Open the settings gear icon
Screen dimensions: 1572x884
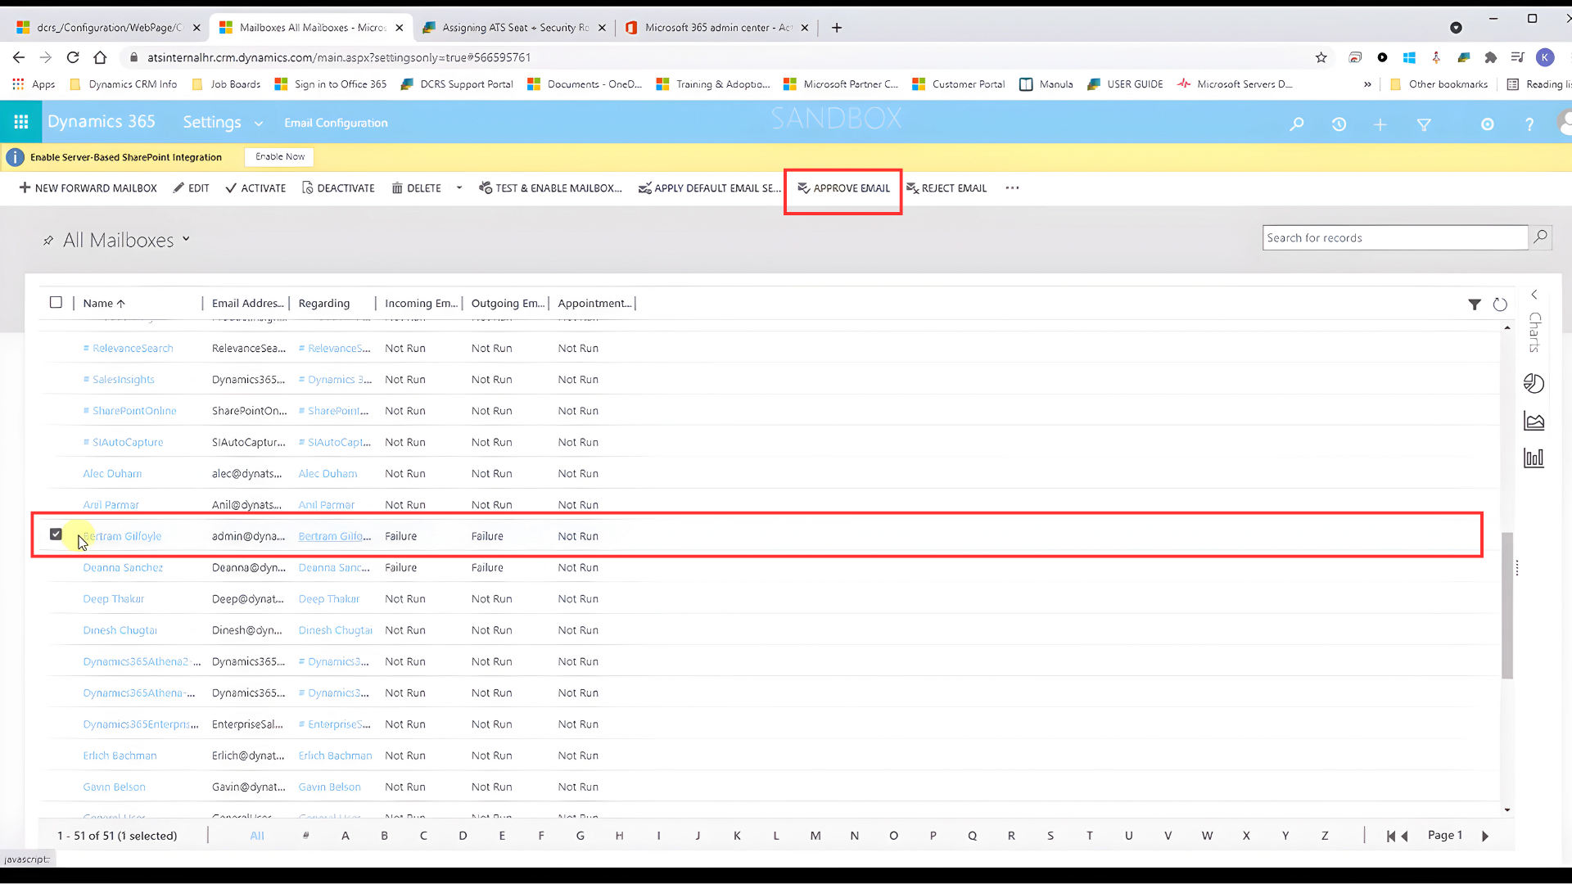pos(1488,124)
